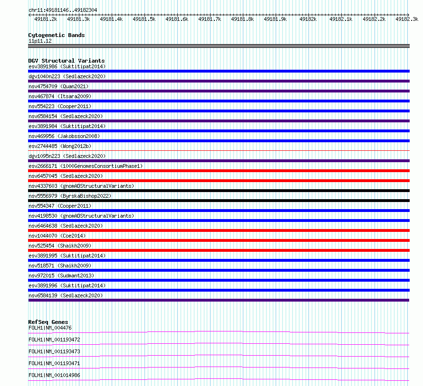The height and width of the screenshot is (386, 423).
Task: Click the 11p11.12 band label
Action: (x=40, y=41)
